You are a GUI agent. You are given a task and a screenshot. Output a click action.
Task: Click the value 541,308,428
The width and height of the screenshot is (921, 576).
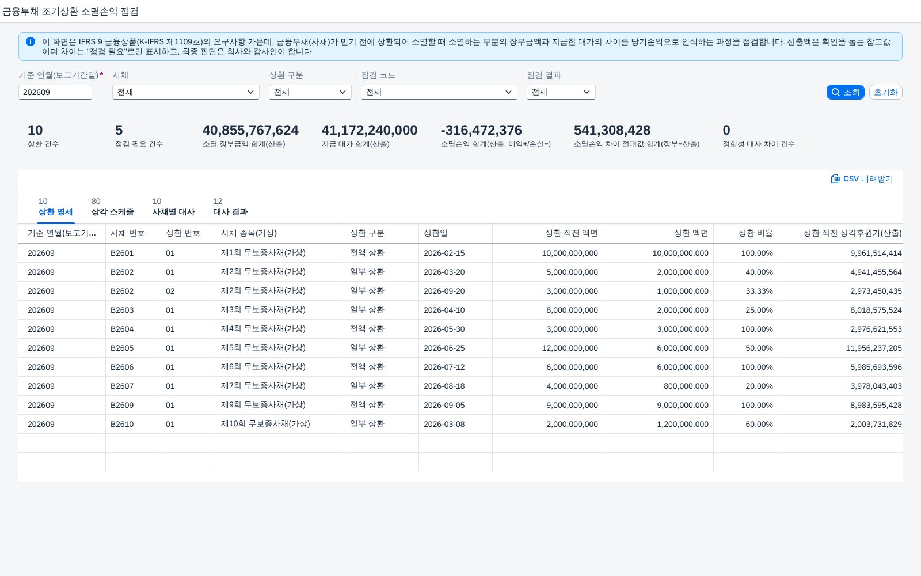pos(612,130)
